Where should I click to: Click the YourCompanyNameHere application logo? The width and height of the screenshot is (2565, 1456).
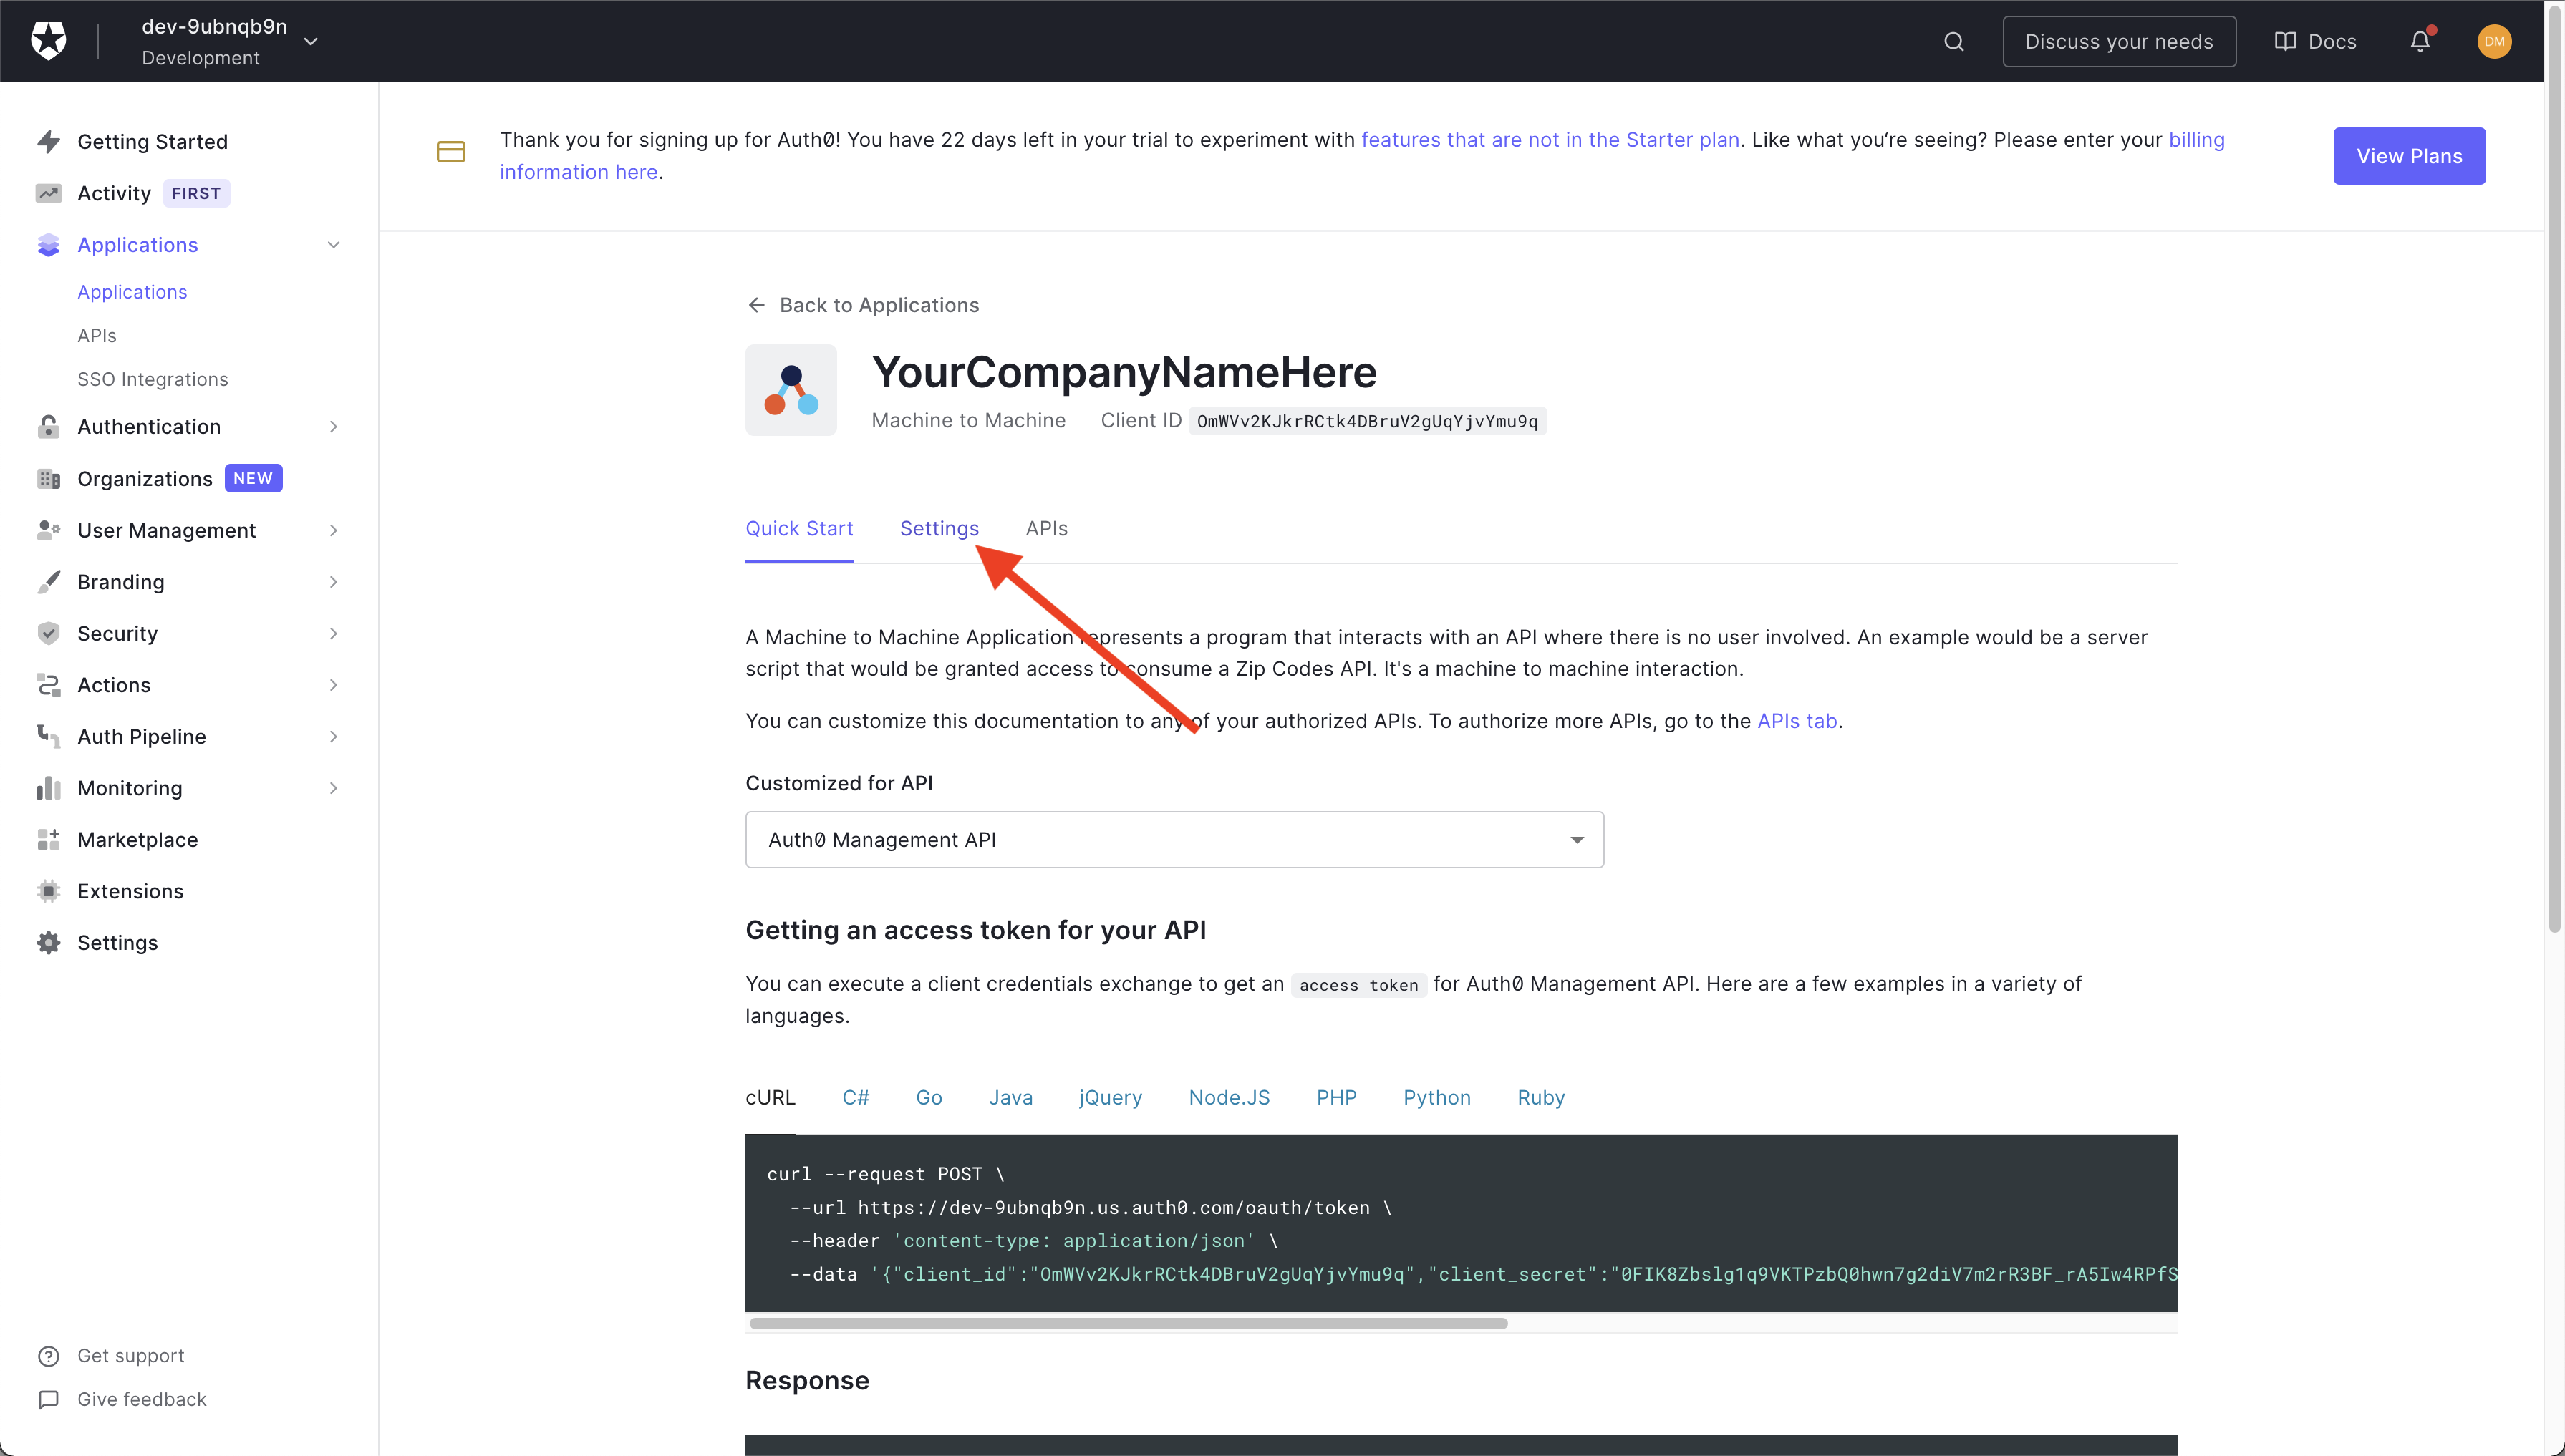(x=791, y=390)
